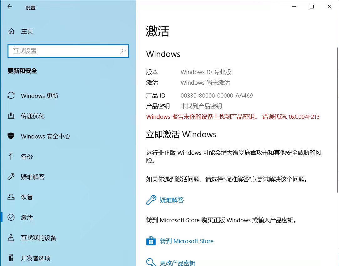
Task: Click the Windows 安全中心 shield icon
Action: coord(11,136)
